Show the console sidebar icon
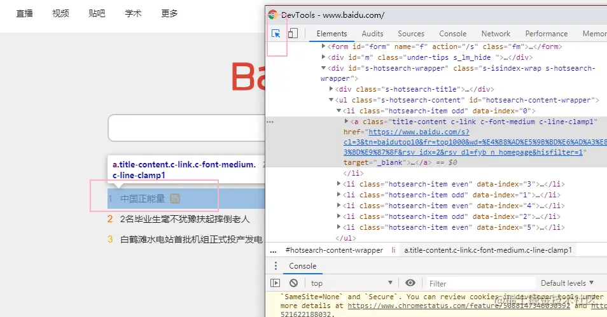 (275, 283)
